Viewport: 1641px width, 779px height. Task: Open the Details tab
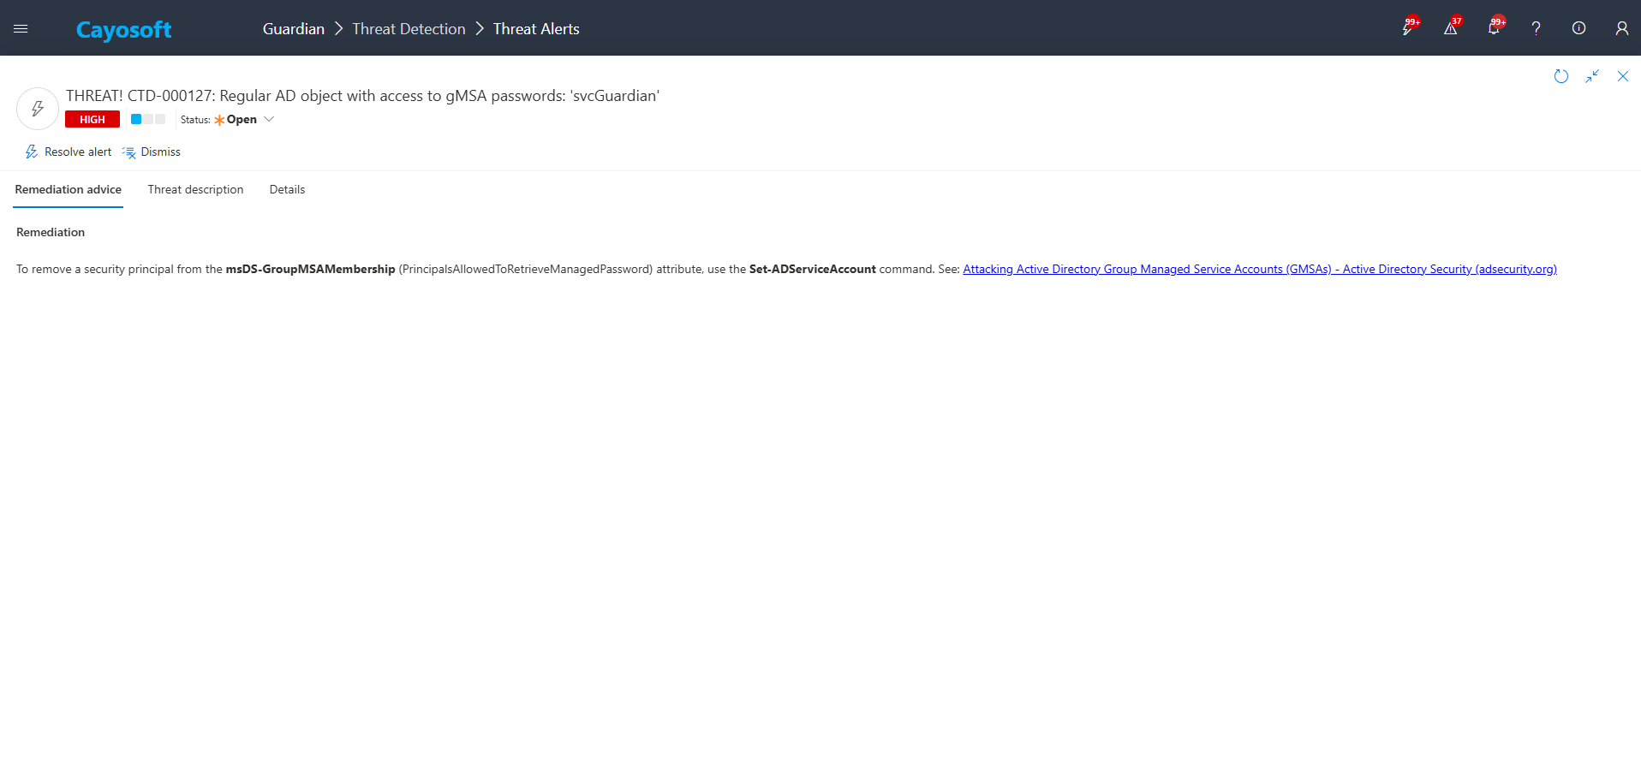tap(287, 189)
